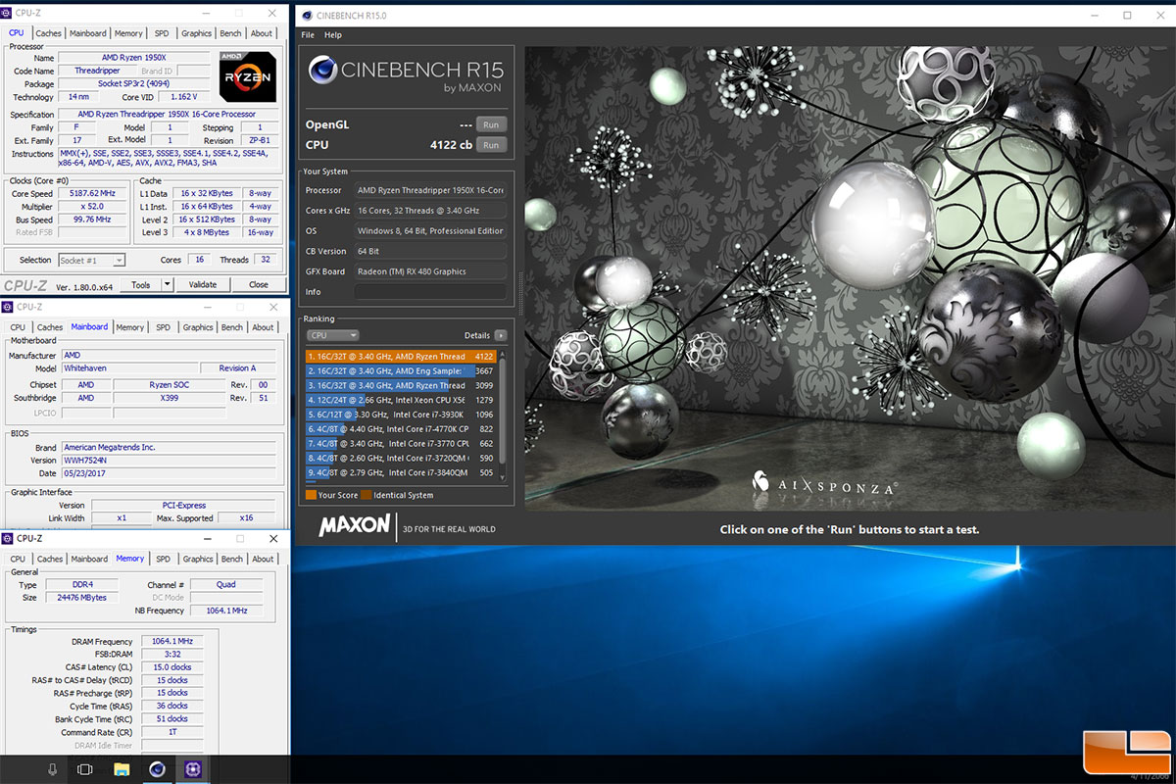1176x784 pixels.
Task: Click the Tools button in CPU-Z
Action: click(141, 284)
